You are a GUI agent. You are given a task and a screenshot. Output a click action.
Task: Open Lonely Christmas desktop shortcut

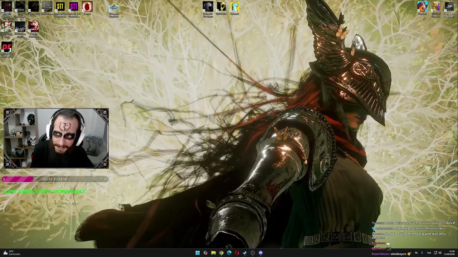click(33, 30)
